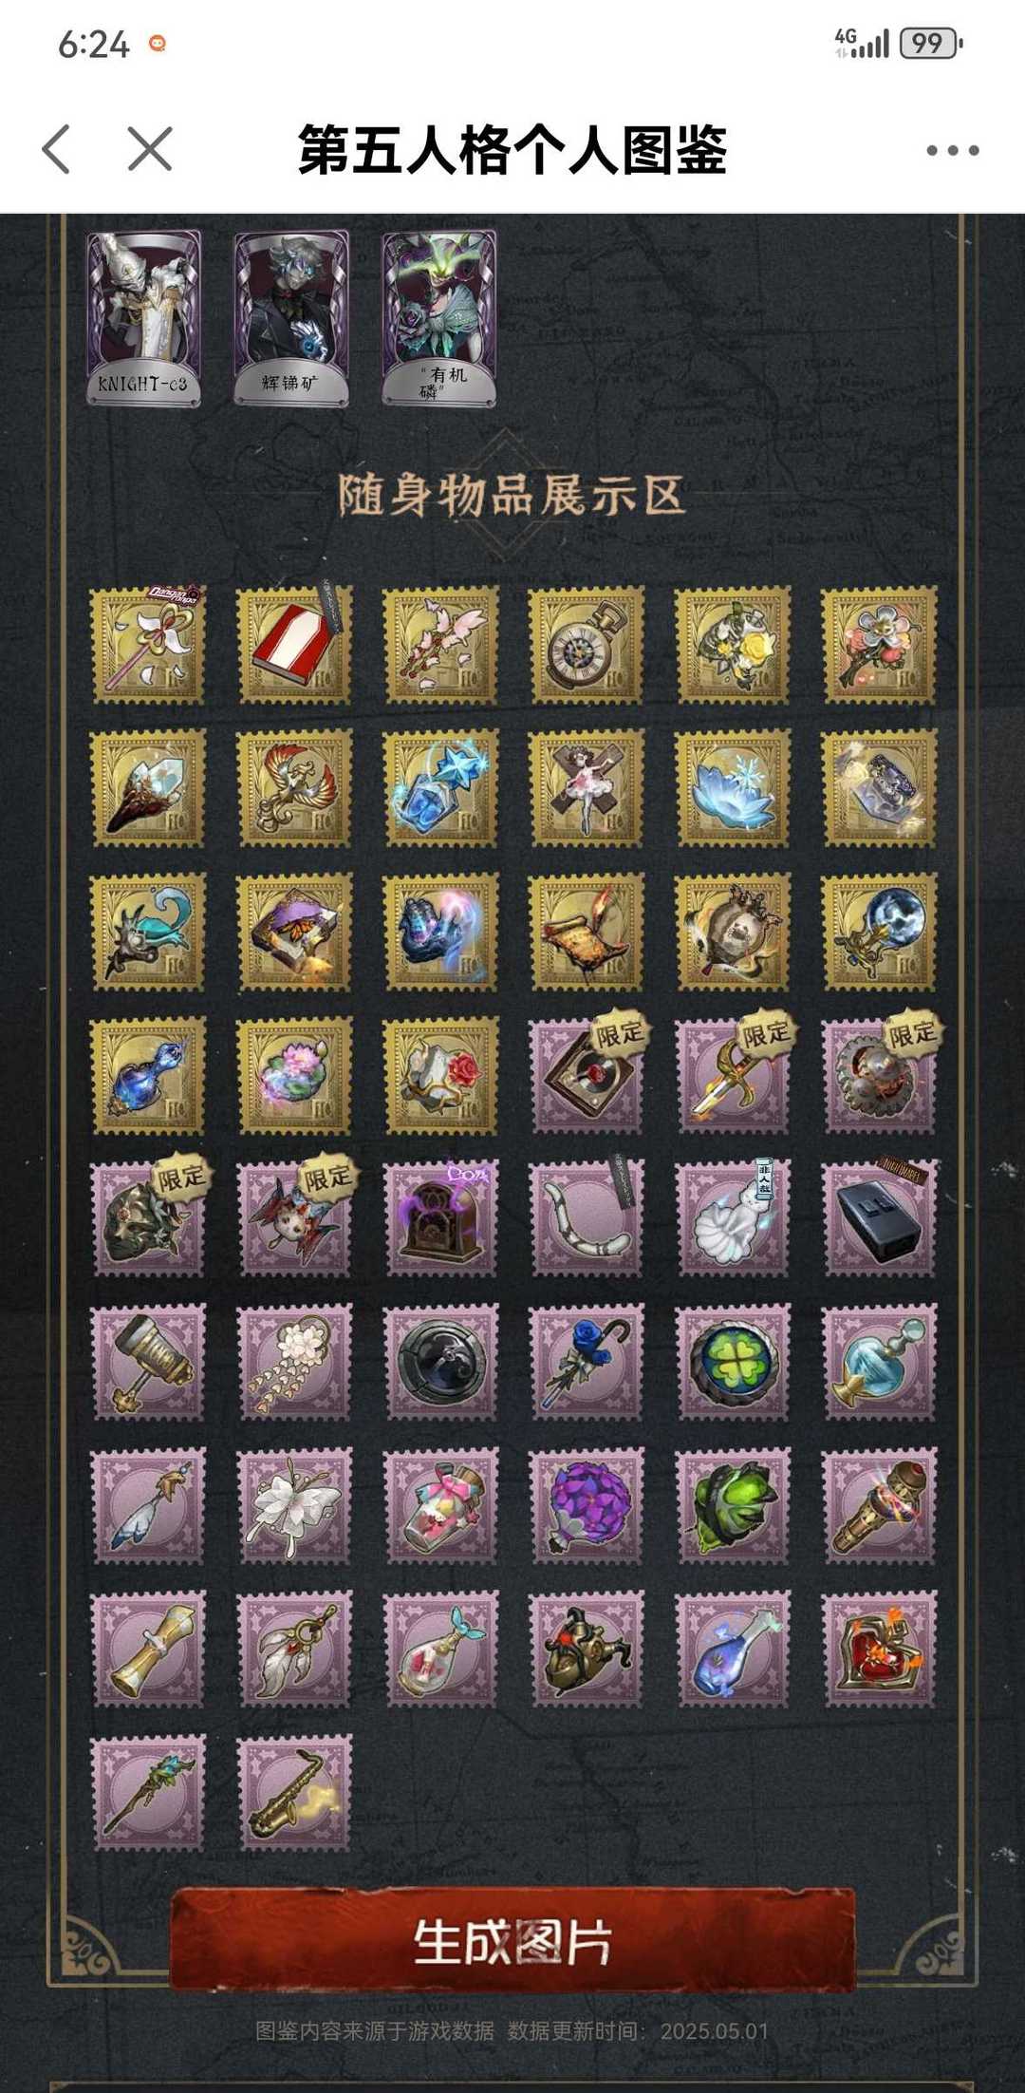Tap the vintage radio accessory stamp
The width and height of the screenshot is (1025, 2093).
(440, 1218)
